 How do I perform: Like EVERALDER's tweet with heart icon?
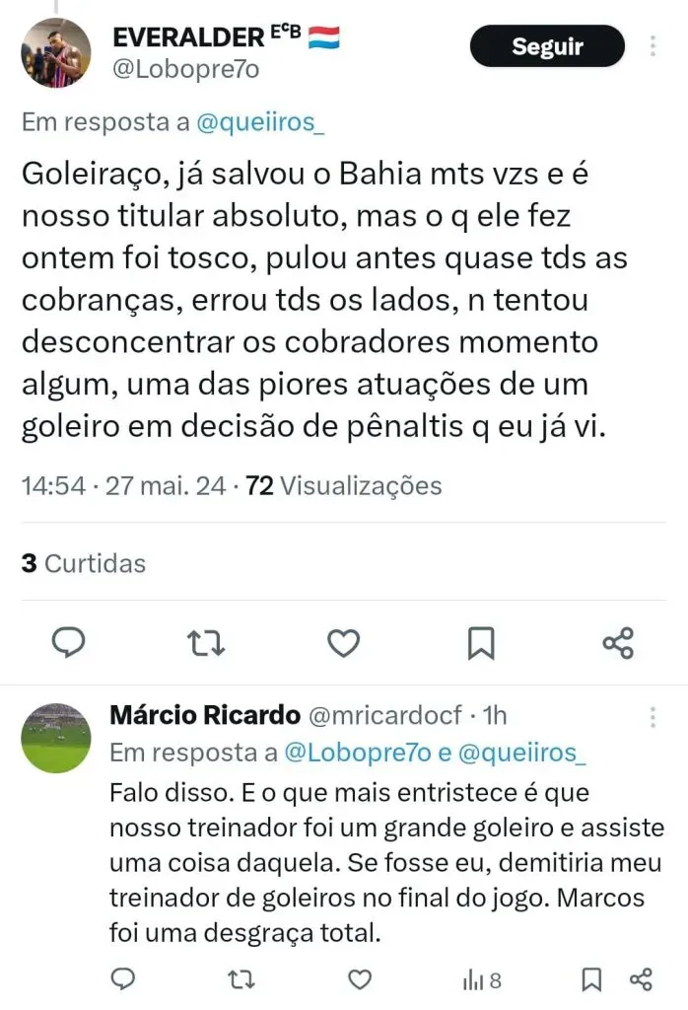click(343, 643)
